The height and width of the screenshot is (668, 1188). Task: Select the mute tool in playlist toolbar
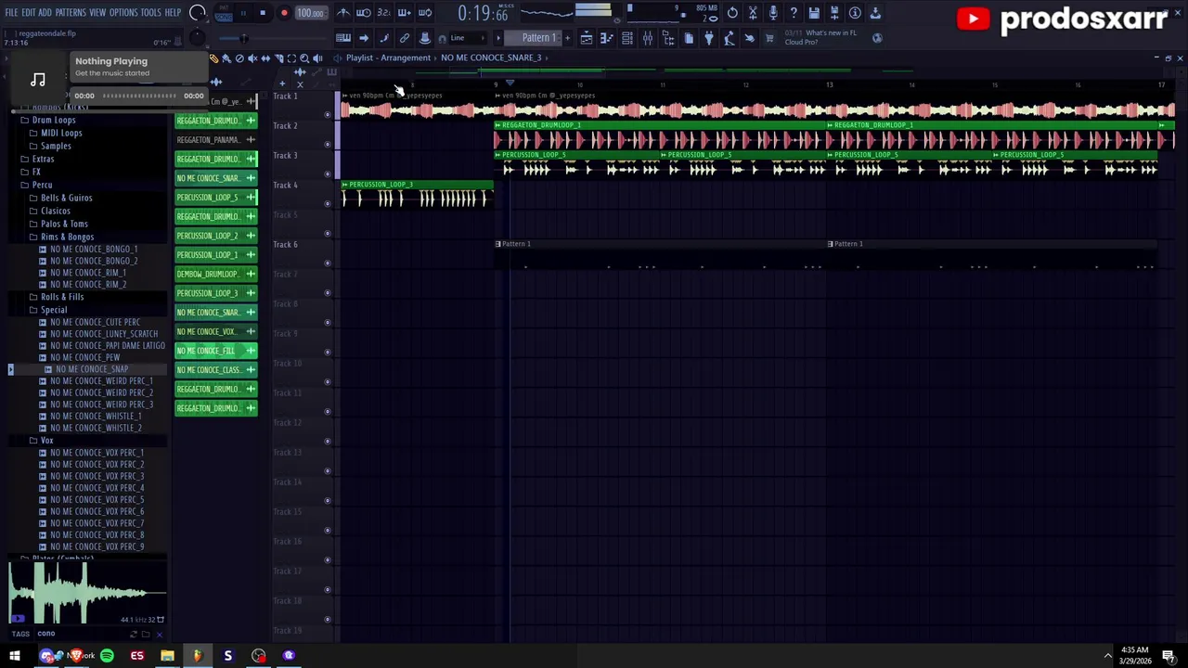252,58
